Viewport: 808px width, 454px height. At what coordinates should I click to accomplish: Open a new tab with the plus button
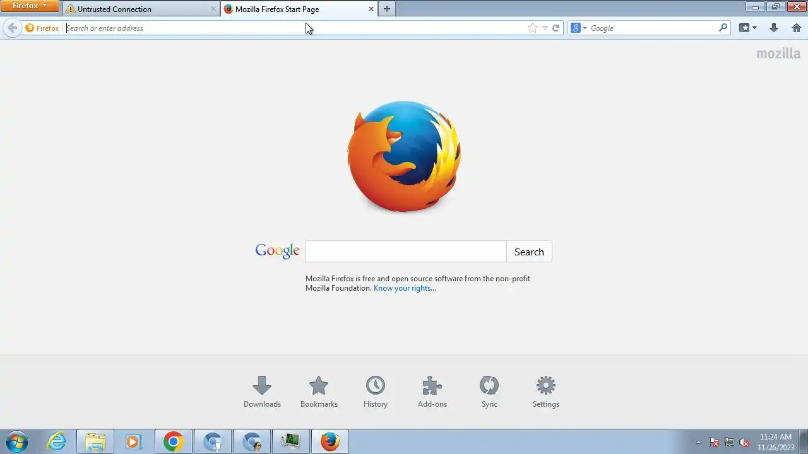(x=387, y=9)
